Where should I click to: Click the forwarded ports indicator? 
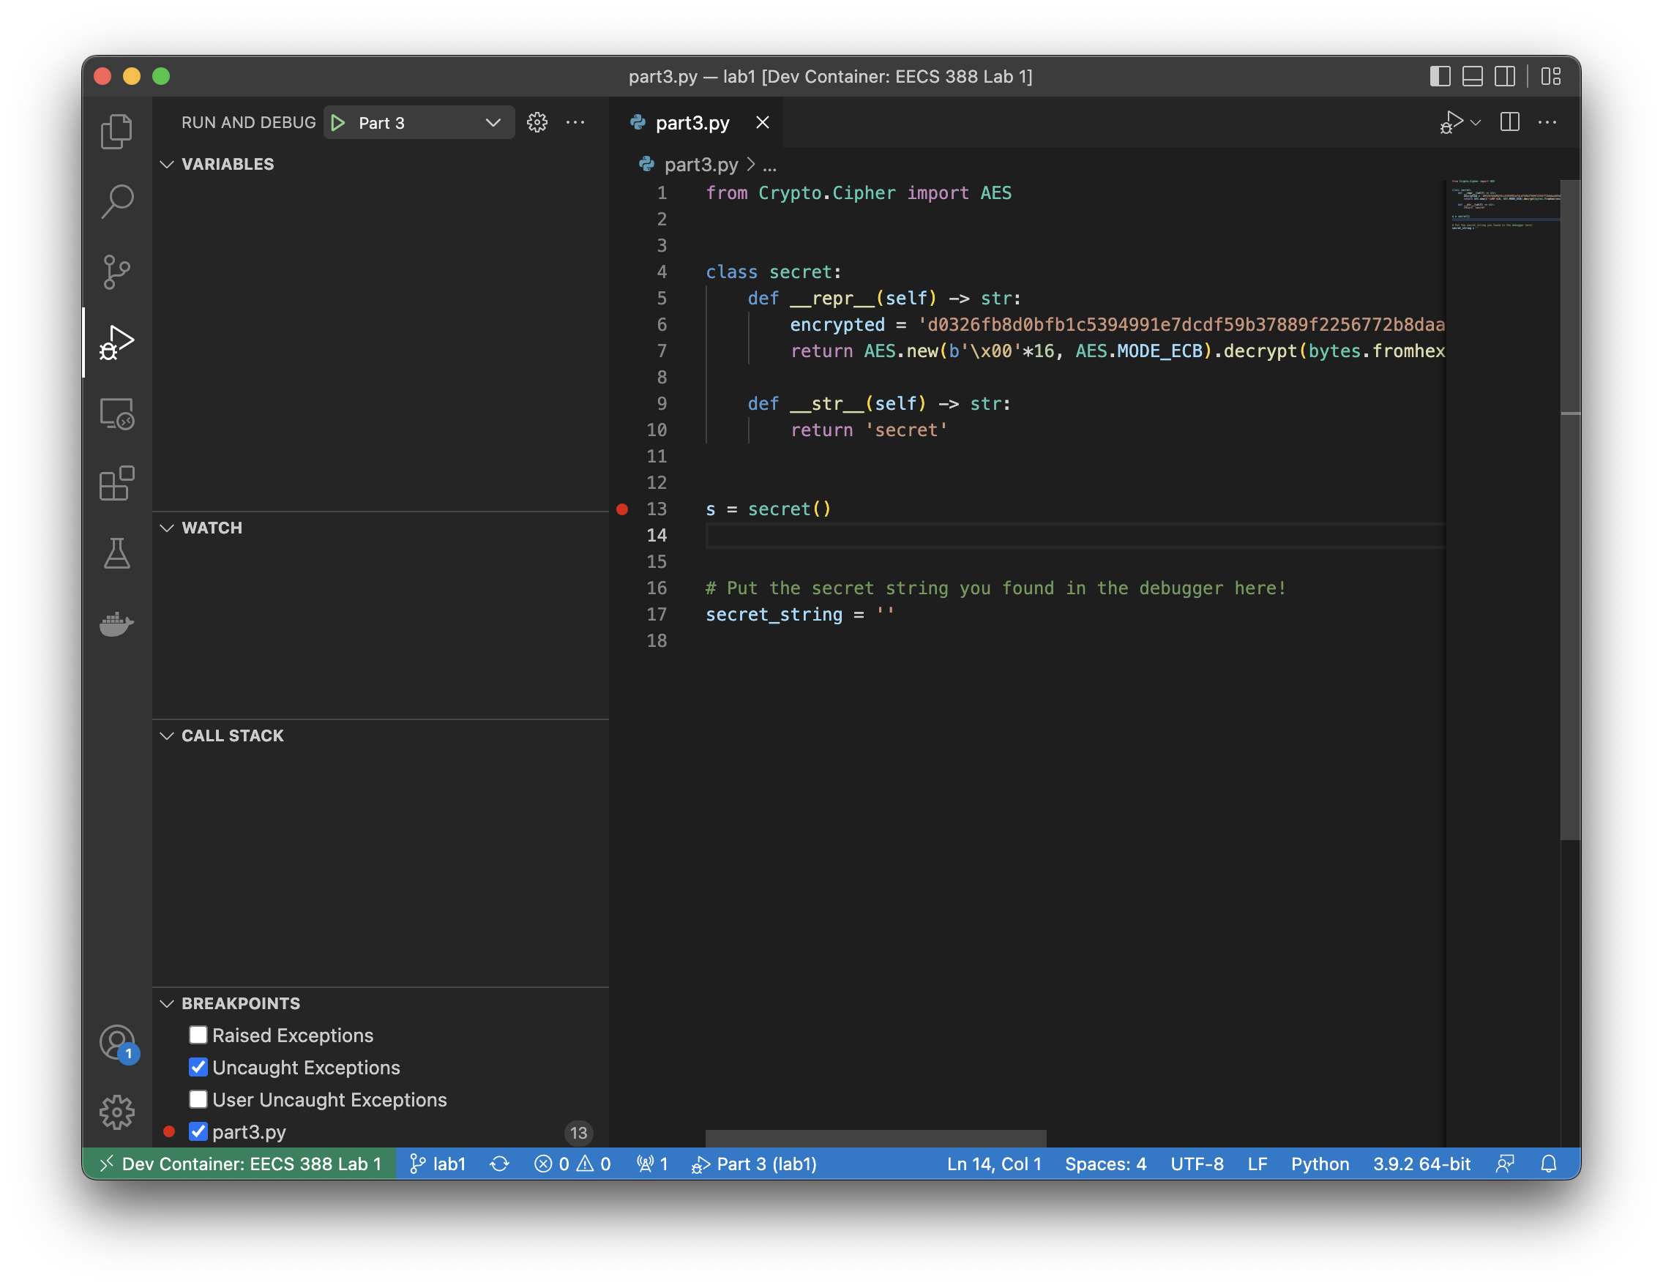(x=653, y=1164)
